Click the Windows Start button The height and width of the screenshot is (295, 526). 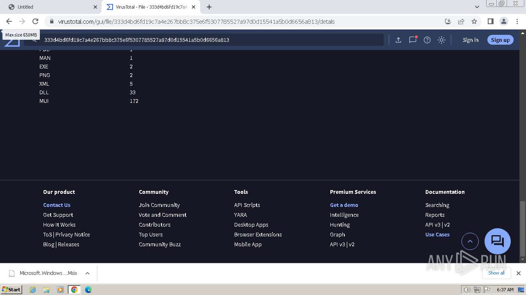[12, 289]
